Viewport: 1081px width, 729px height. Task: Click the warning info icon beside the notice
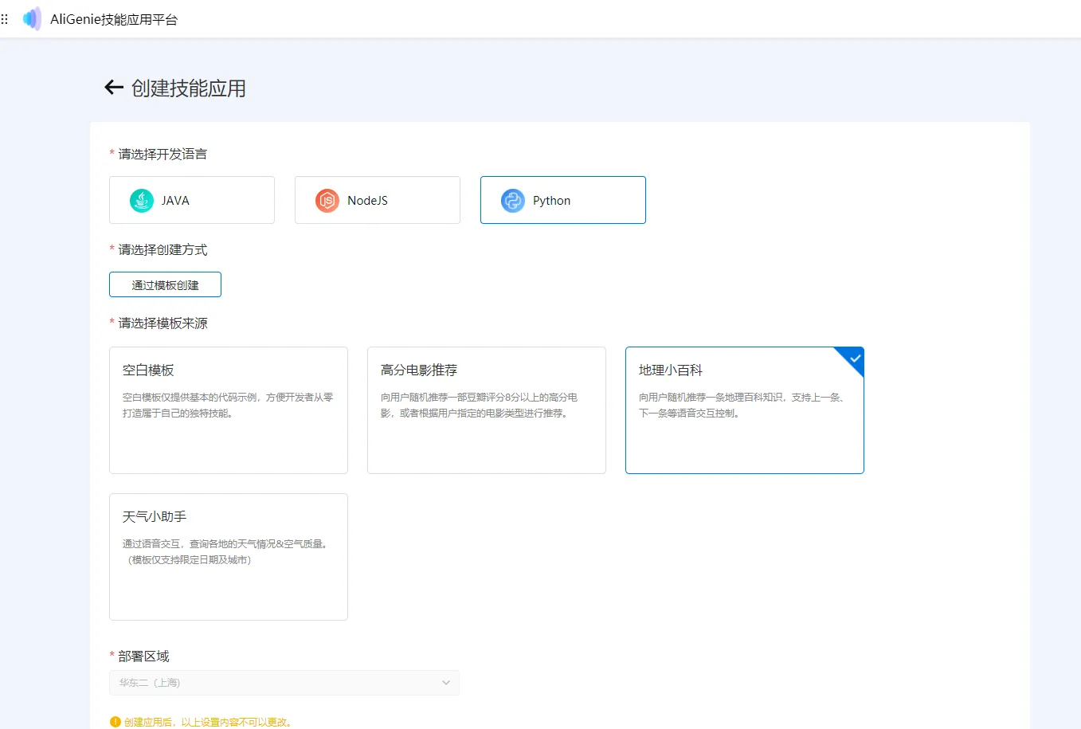(x=116, y=722)
